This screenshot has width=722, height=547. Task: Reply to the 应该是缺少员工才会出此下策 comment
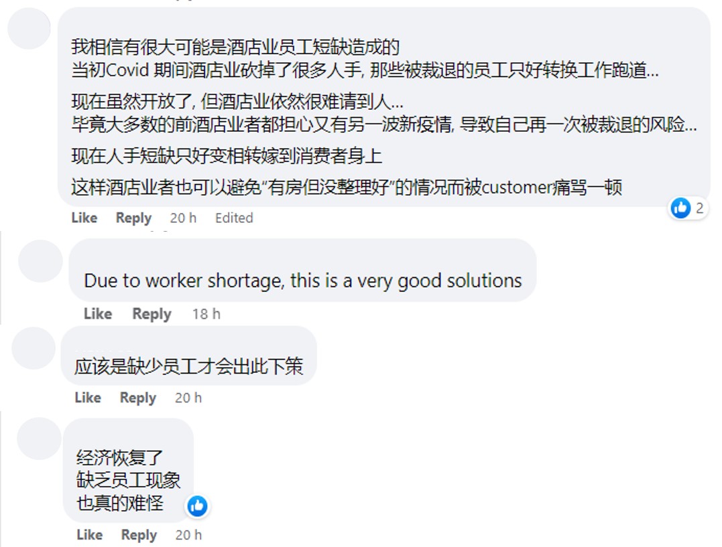(137, 398)
